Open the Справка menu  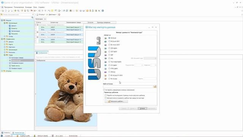click(41, 7)
